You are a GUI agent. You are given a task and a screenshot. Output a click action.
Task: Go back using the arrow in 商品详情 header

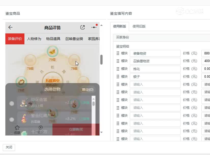tap(10, 27)
